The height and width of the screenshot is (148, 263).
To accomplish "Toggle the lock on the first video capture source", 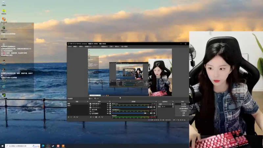I will pos(110,104).
